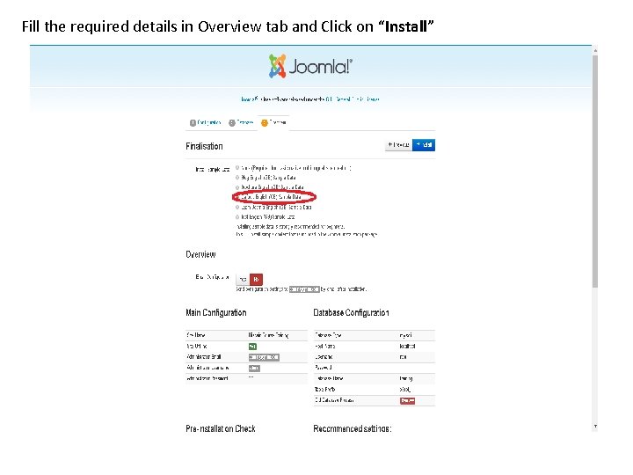Click the number 1 Configuration step badge
633x475 pixels.
pos(193,123)
